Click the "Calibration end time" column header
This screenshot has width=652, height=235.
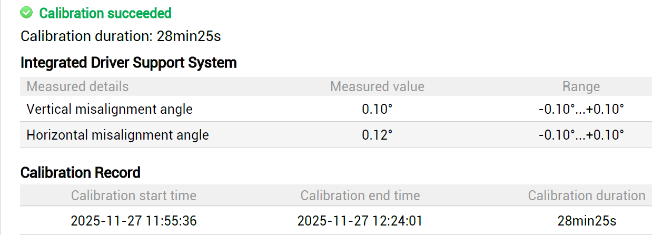point(360,196)
